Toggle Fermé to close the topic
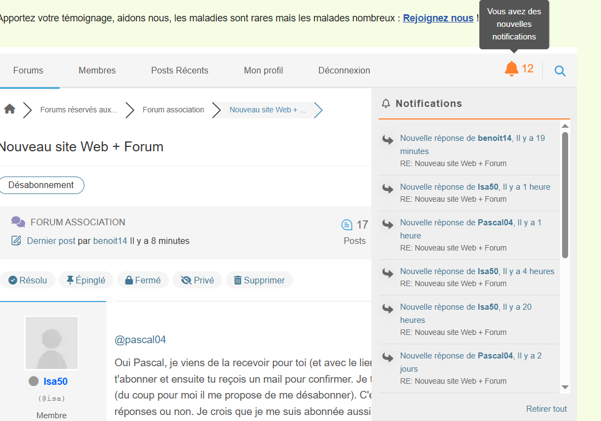This screenshot has width=601, height=421. pos(143,280)
